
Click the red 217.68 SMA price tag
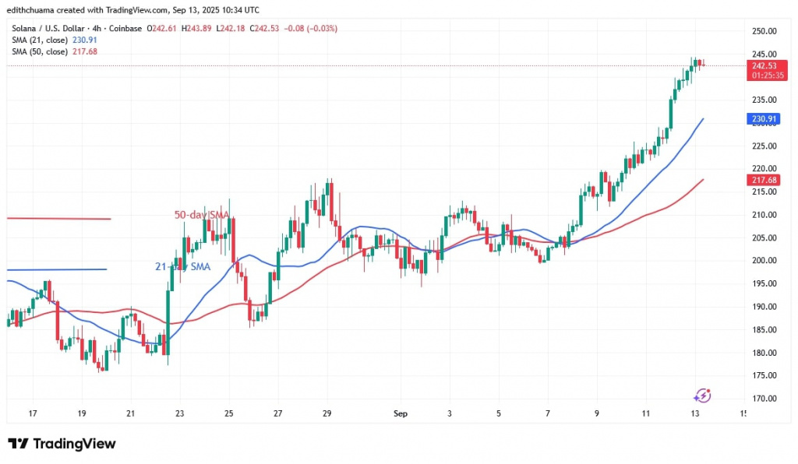click(x=764, y=180)
